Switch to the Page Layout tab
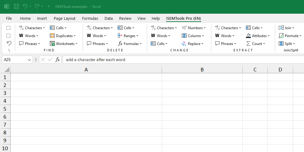The width and height of the screenshot is (304, 152). [64, 18]
